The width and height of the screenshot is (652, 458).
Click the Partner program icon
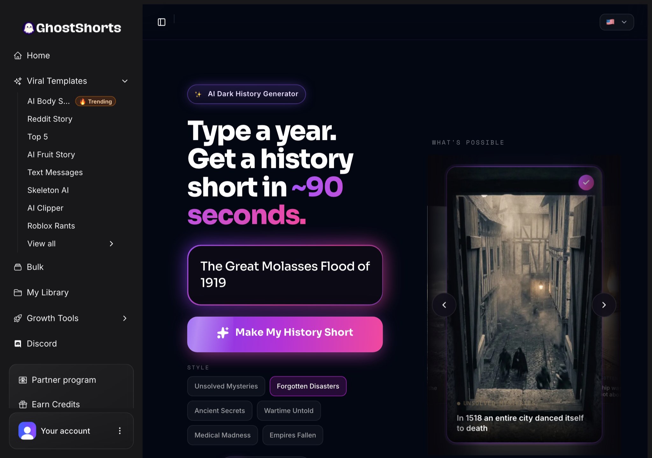click(23, 380)
